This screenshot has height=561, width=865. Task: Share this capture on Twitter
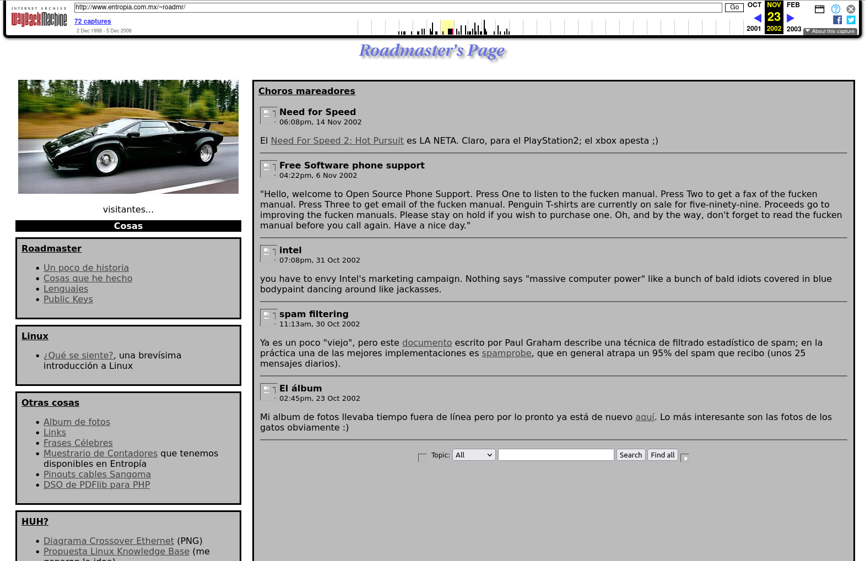pyautogui.click(x=851, y=20)
